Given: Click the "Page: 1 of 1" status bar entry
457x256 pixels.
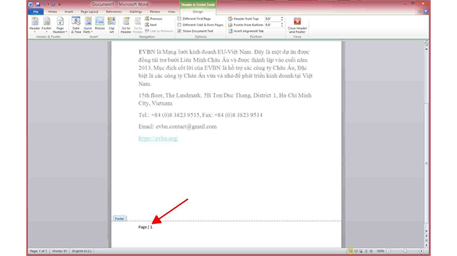Looking at the screenshot, I should (x=38, y=251).
